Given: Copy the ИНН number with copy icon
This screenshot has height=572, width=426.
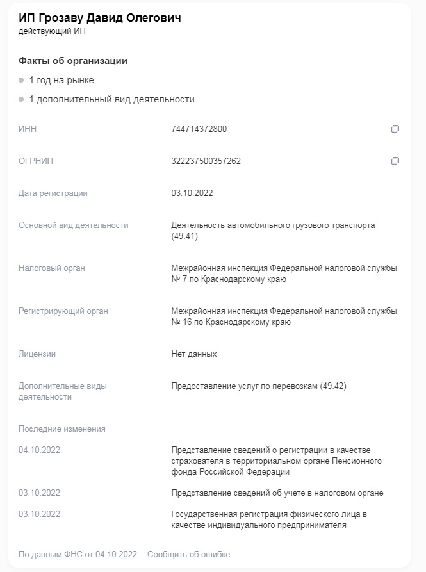Looking at the screenshot, I should point(395,129).
